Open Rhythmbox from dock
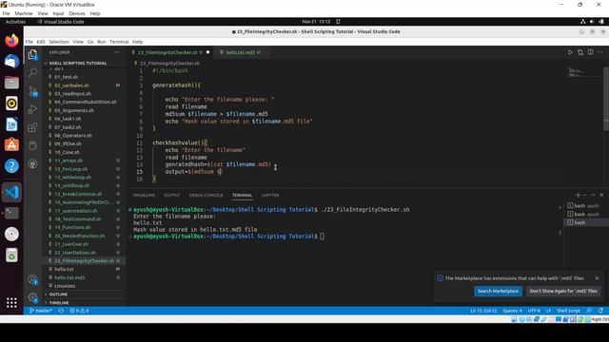Image resolution: width=609 pixels, height=342 pixels. pyautogui.click(x=11, y=104)
